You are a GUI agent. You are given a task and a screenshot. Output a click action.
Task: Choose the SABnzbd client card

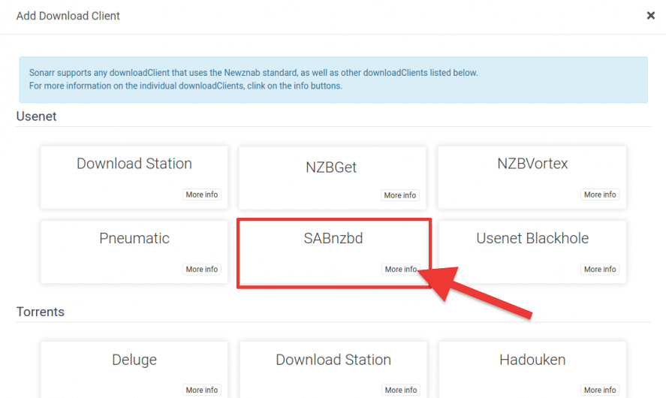333,240
